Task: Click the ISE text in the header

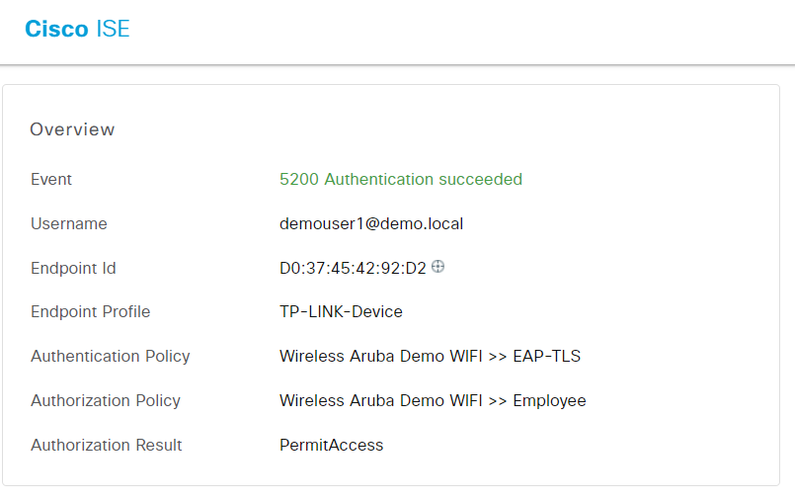Action: pos(113,29)
